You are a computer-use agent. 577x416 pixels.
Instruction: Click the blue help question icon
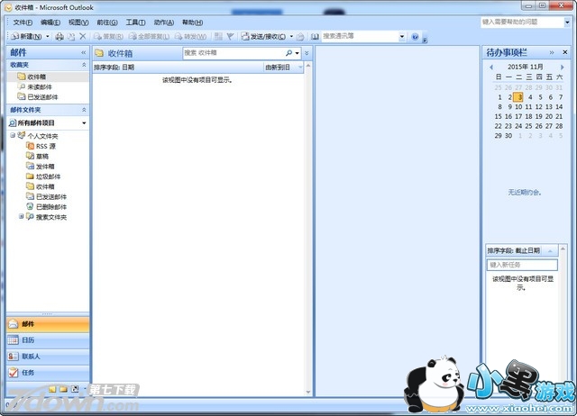click(x=415, y=36)
